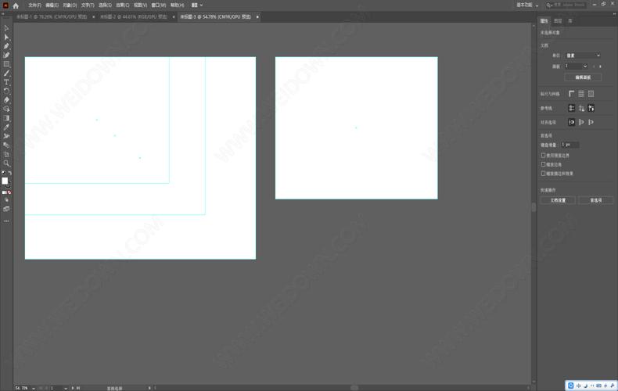Select the Pen tool

pos(6,46)
